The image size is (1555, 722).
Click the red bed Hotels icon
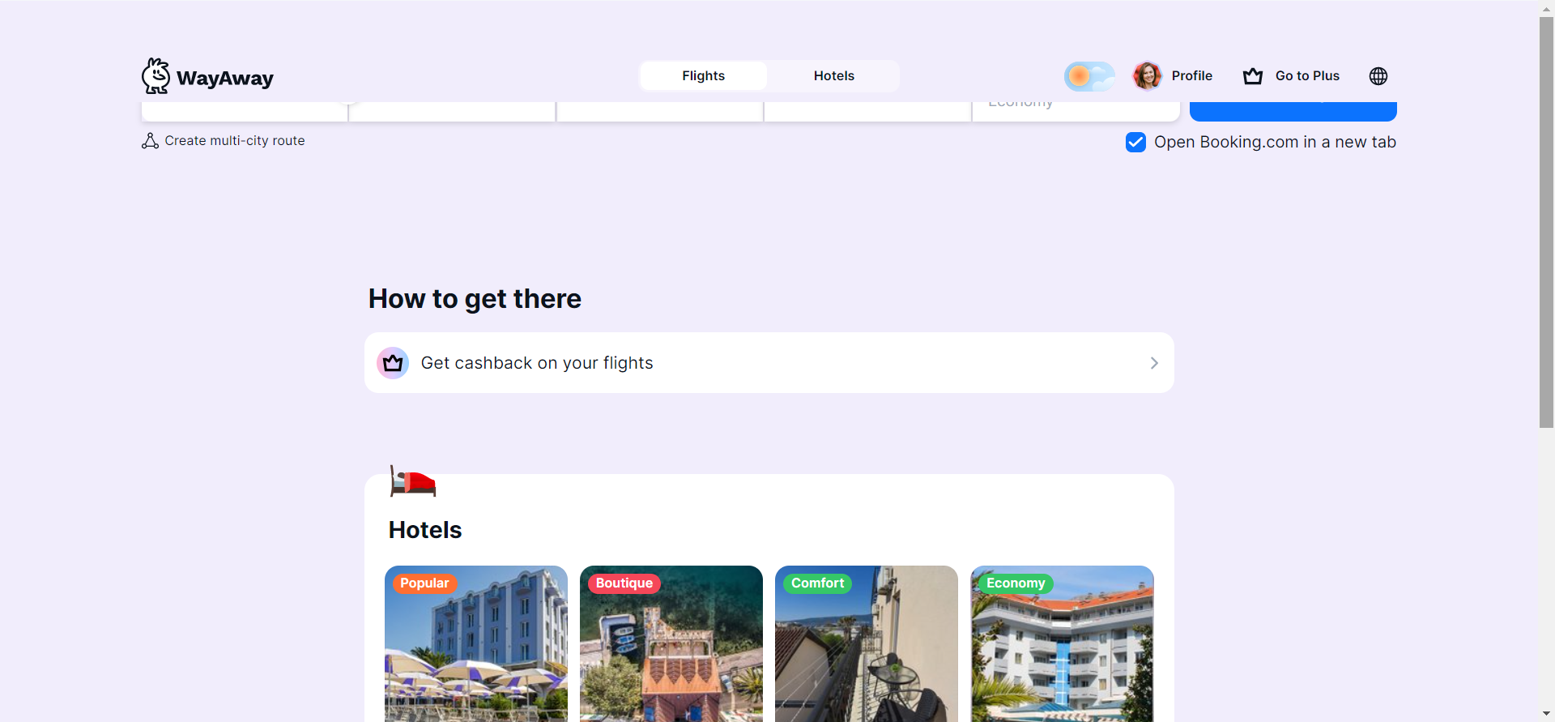click(412, 481)
